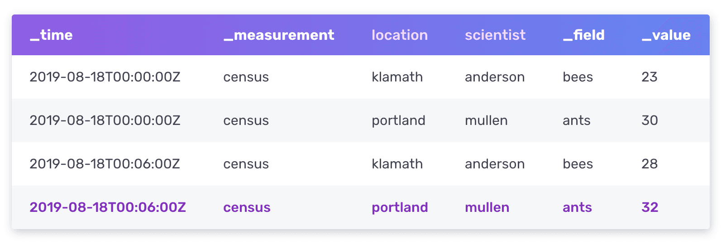This screenshot has height=249, width=726.
Task: Click anderson in the third row
Action: point(495,164)
